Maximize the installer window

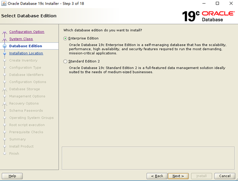(217, 3)
